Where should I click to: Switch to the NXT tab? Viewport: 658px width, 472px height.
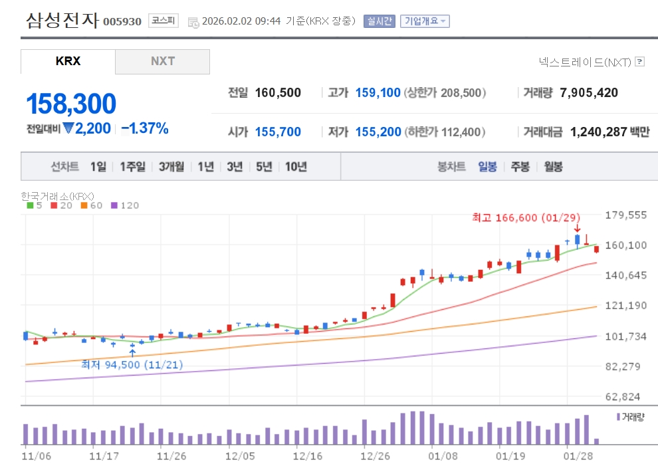162,61
